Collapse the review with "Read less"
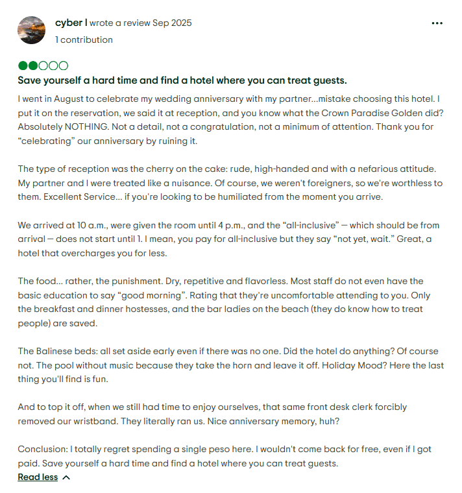The image size is (462, 493). point(38,477)
